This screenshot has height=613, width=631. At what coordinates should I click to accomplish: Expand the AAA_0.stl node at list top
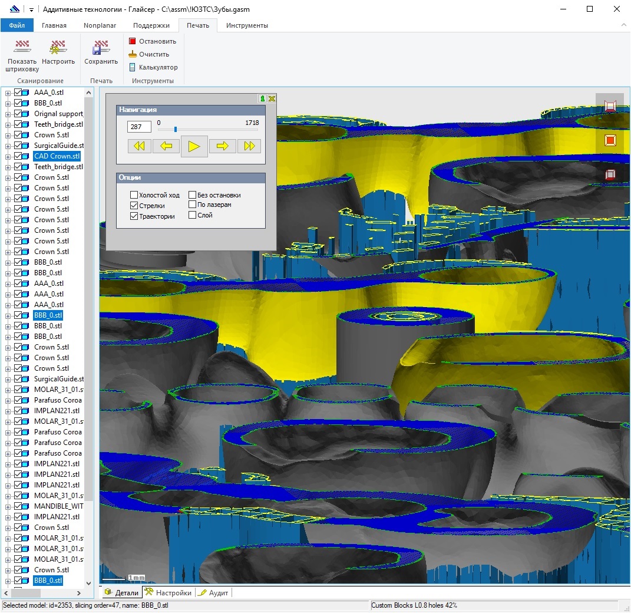pos(8,93)
